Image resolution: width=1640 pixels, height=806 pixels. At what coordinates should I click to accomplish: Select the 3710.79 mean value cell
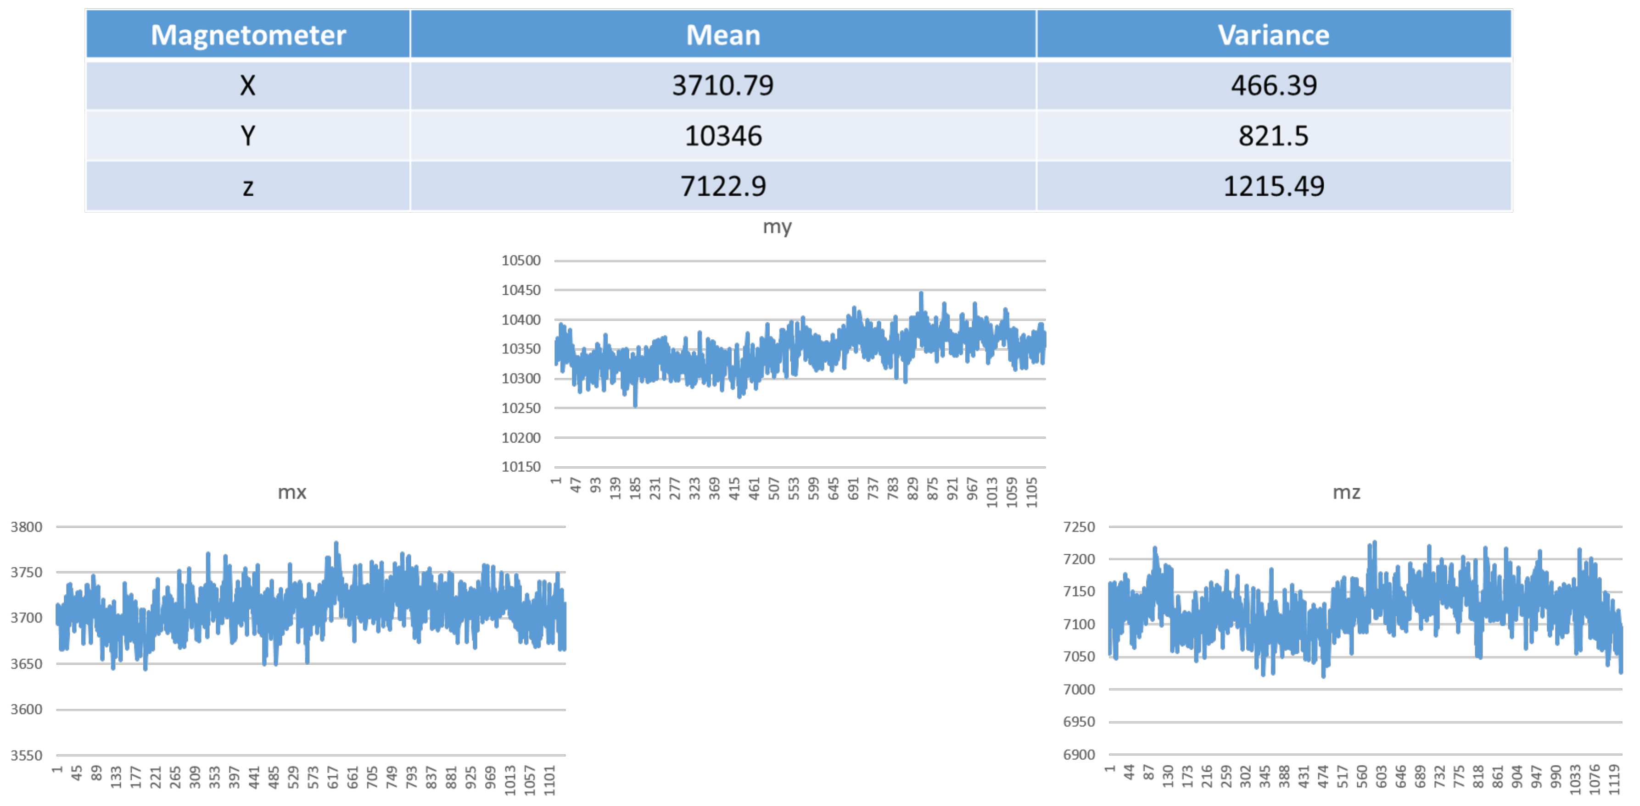(722, 85)
